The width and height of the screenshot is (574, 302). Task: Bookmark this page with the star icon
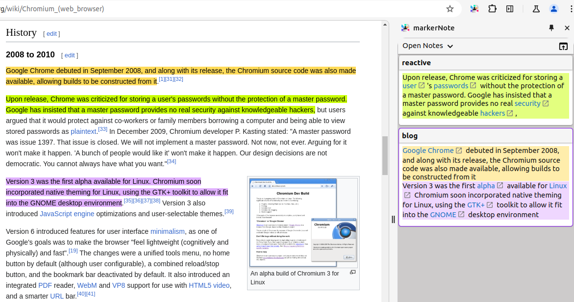[x=449, y=9]
